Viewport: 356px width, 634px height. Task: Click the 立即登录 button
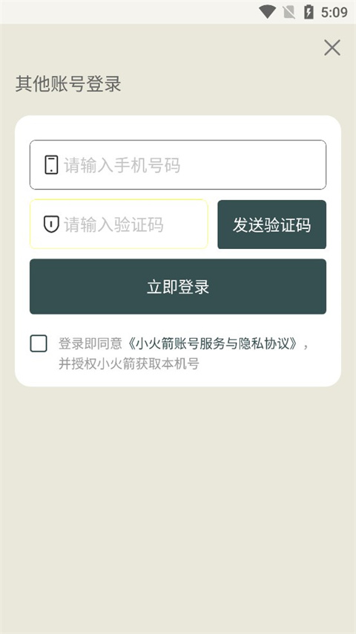click(x=178, y=286)
